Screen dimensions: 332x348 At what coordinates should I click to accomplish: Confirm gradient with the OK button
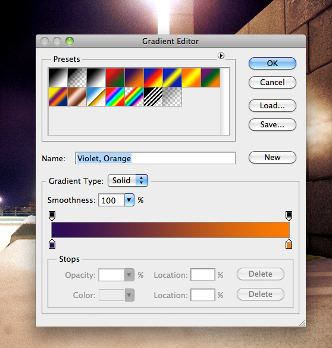tap(273, 63)
